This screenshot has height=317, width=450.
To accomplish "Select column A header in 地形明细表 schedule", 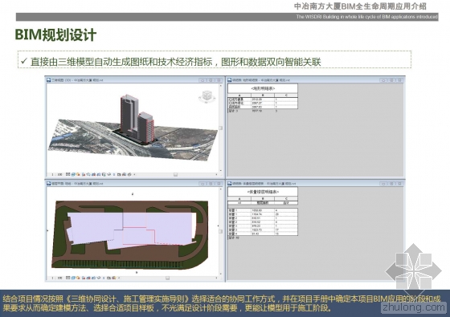I will point(239,96).
